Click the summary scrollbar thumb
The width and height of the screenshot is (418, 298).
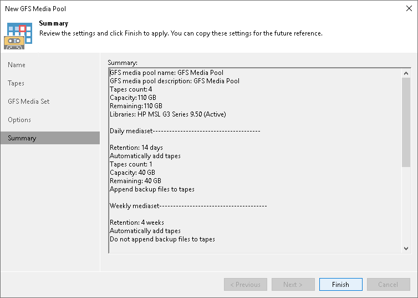(x=406, y=122)
